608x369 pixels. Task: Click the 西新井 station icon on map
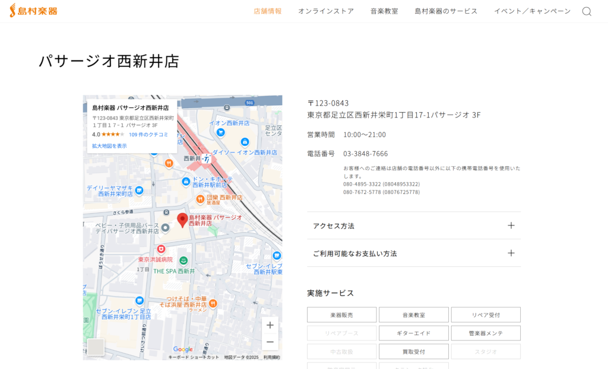(207, 158)
